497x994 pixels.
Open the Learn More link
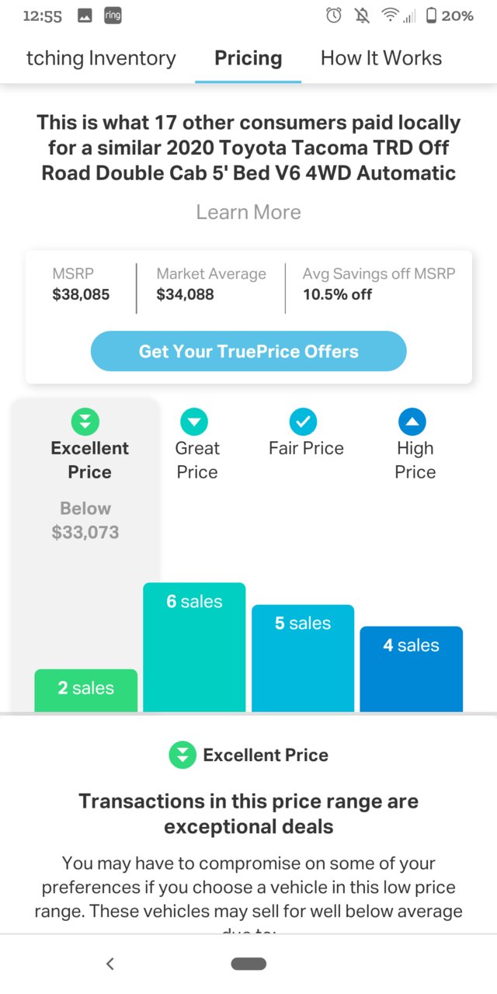[x=248, y=212]
